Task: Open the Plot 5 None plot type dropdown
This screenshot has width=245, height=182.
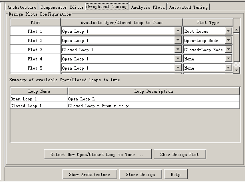Action: (x=229, y=68)
